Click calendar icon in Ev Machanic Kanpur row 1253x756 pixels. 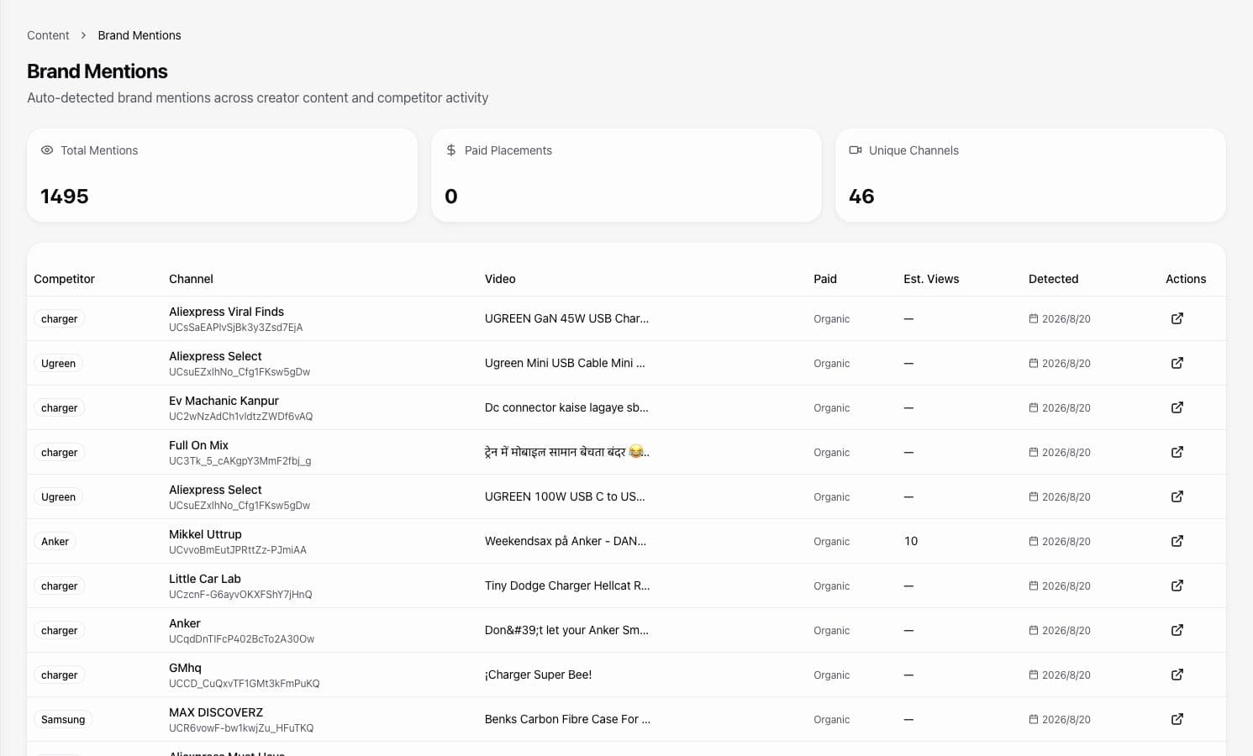pyautogui.click(x=1034, y=408)
